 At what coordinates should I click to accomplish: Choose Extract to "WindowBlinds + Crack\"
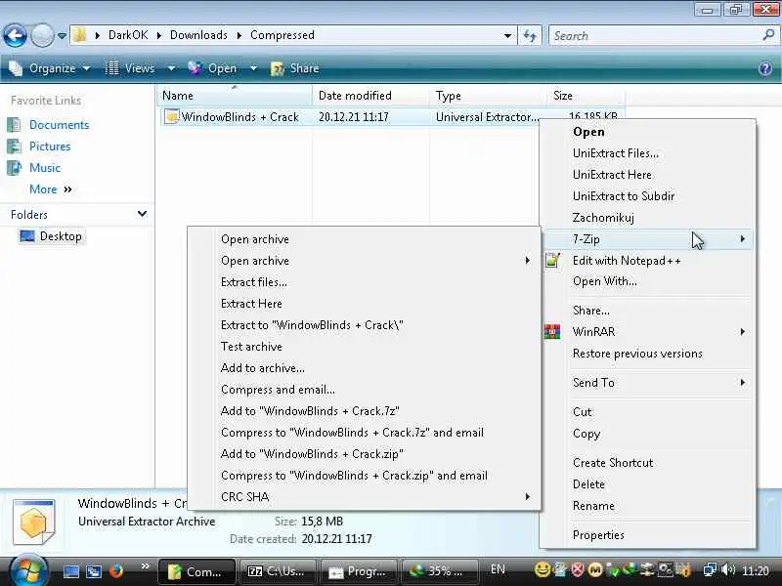(x=364, y=325)
